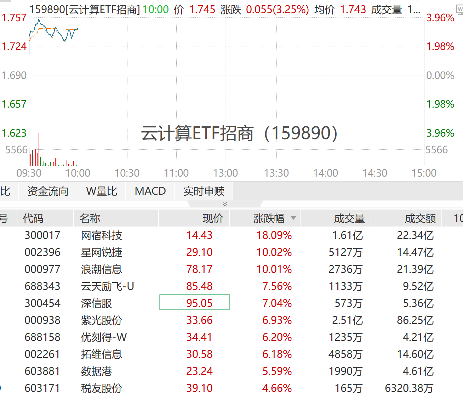Image resolution: width=463 pixels, height=395 pixels.
Task: Collapse panel using double-chevron handle
Action: pos(225,204)
